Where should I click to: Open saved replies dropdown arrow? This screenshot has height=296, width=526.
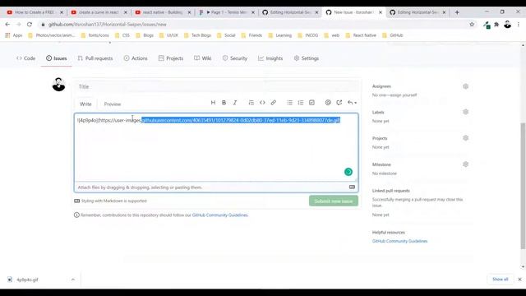352,103
